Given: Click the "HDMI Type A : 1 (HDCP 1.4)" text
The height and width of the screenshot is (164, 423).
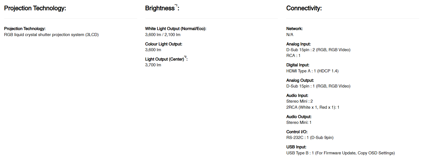Looking at the screenshot, I should click(312, 71).
